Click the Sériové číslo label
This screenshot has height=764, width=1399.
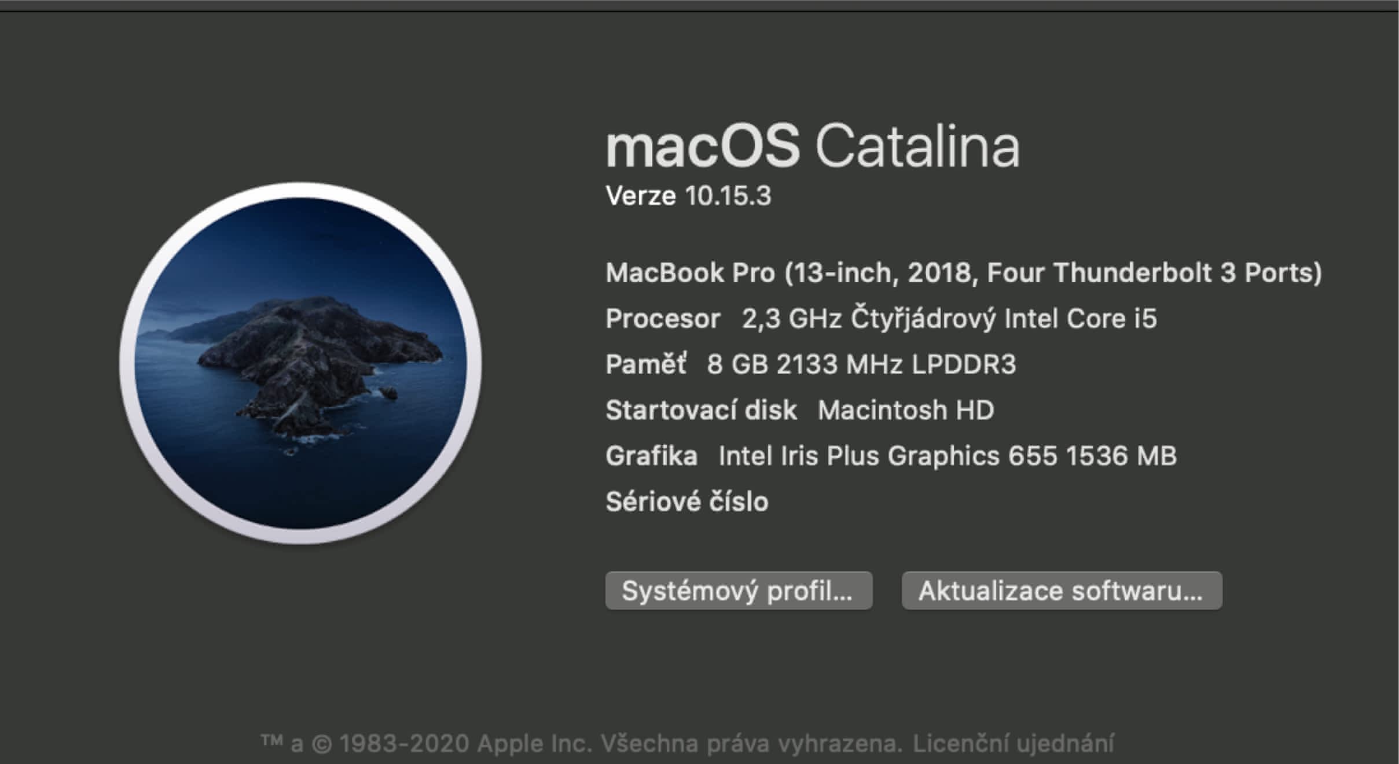coord(686,501)
